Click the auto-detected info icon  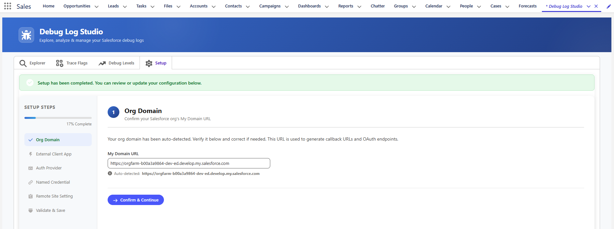coord(110,173)
